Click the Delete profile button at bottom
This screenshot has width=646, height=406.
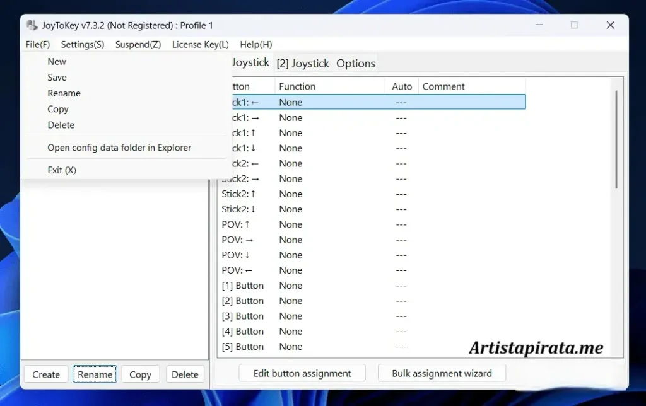coord(185,374)
